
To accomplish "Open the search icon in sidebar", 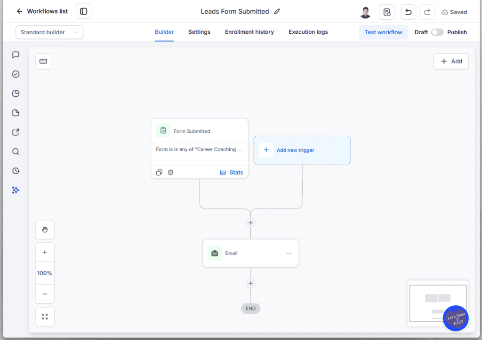I will (16, 152).
